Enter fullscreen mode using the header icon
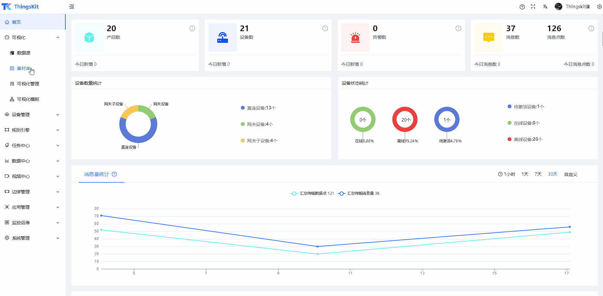Image resolution: width=603 pixels, height=296 pixels. tap(533, 7)
